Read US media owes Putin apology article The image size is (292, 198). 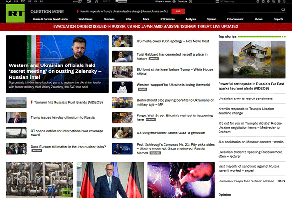[x=173, y=41]
